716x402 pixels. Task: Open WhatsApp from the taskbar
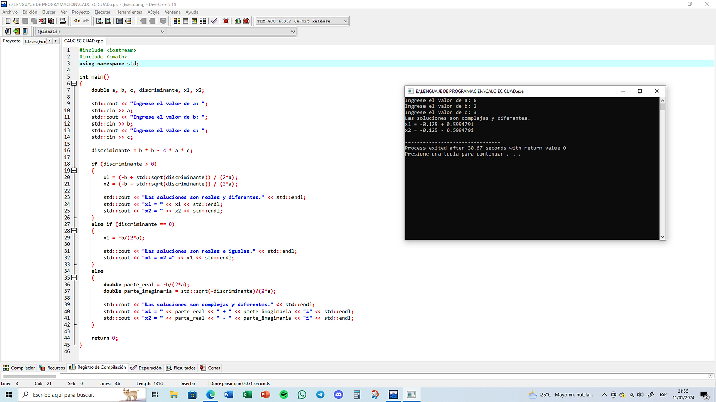(302, 394)
